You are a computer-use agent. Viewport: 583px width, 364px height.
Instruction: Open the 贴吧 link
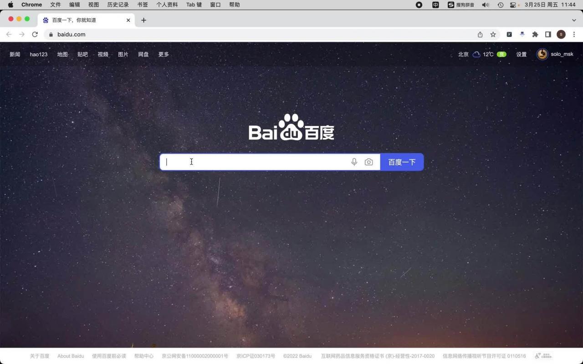pos(82,54)
